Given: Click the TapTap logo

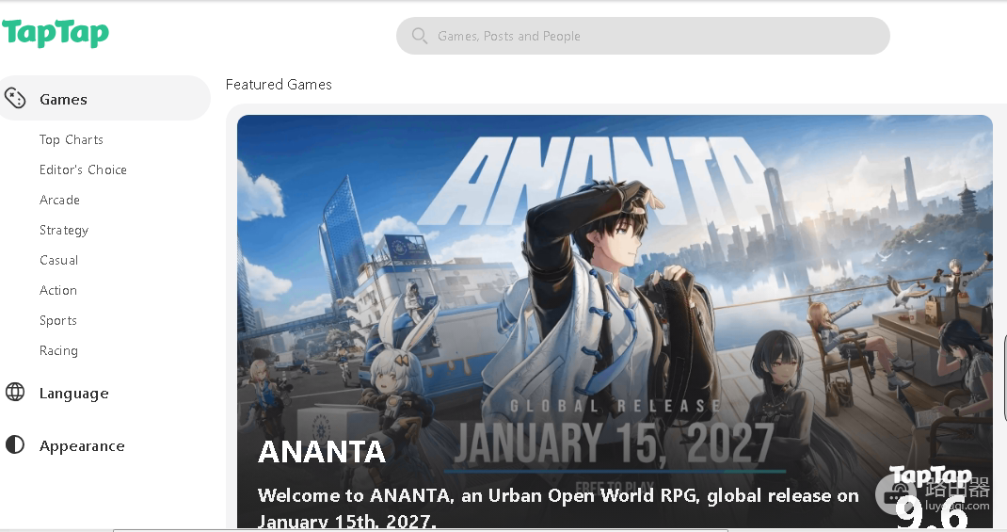Looking at the screenshot, I should 56,33.
